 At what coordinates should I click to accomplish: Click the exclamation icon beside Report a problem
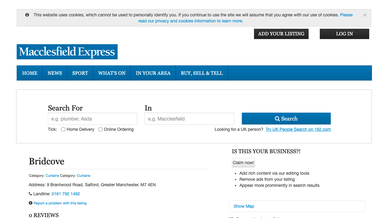pyautogui.click(x=31, y=203)
